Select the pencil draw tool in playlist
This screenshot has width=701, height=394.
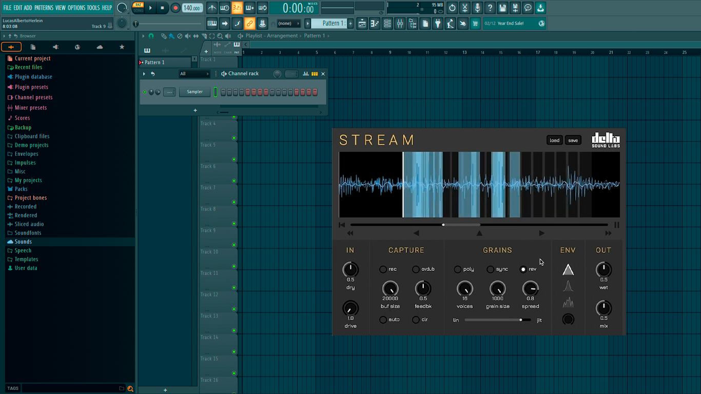click(x=163, y=36)
